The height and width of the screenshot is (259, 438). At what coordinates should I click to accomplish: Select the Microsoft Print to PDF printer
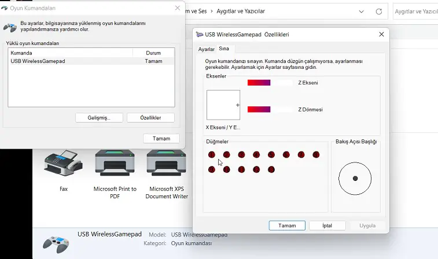tap(115, 164)
